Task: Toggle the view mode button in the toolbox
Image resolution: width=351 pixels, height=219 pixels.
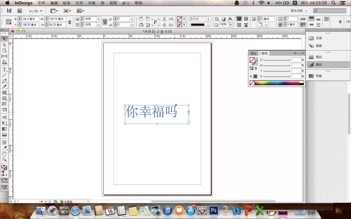Action: [x=4, y=187]
